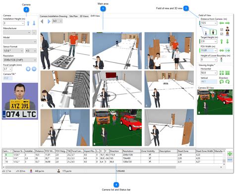Image resolution: width=235 pixels, height=194 pixels.
Task: Open the Horizontal viewing angle dropdown
Action: (x=215, y=73)
